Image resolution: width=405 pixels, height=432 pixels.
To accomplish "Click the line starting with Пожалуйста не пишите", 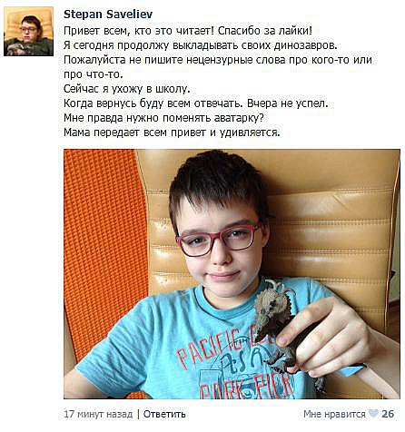I will click(x=218, y=60).
